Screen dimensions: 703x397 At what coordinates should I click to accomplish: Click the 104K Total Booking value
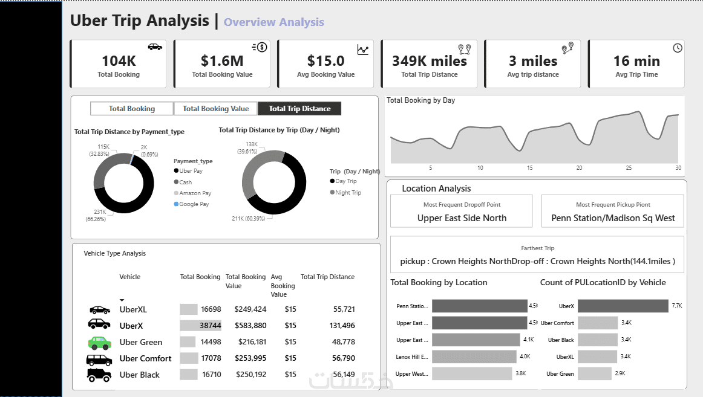(119, 61)
